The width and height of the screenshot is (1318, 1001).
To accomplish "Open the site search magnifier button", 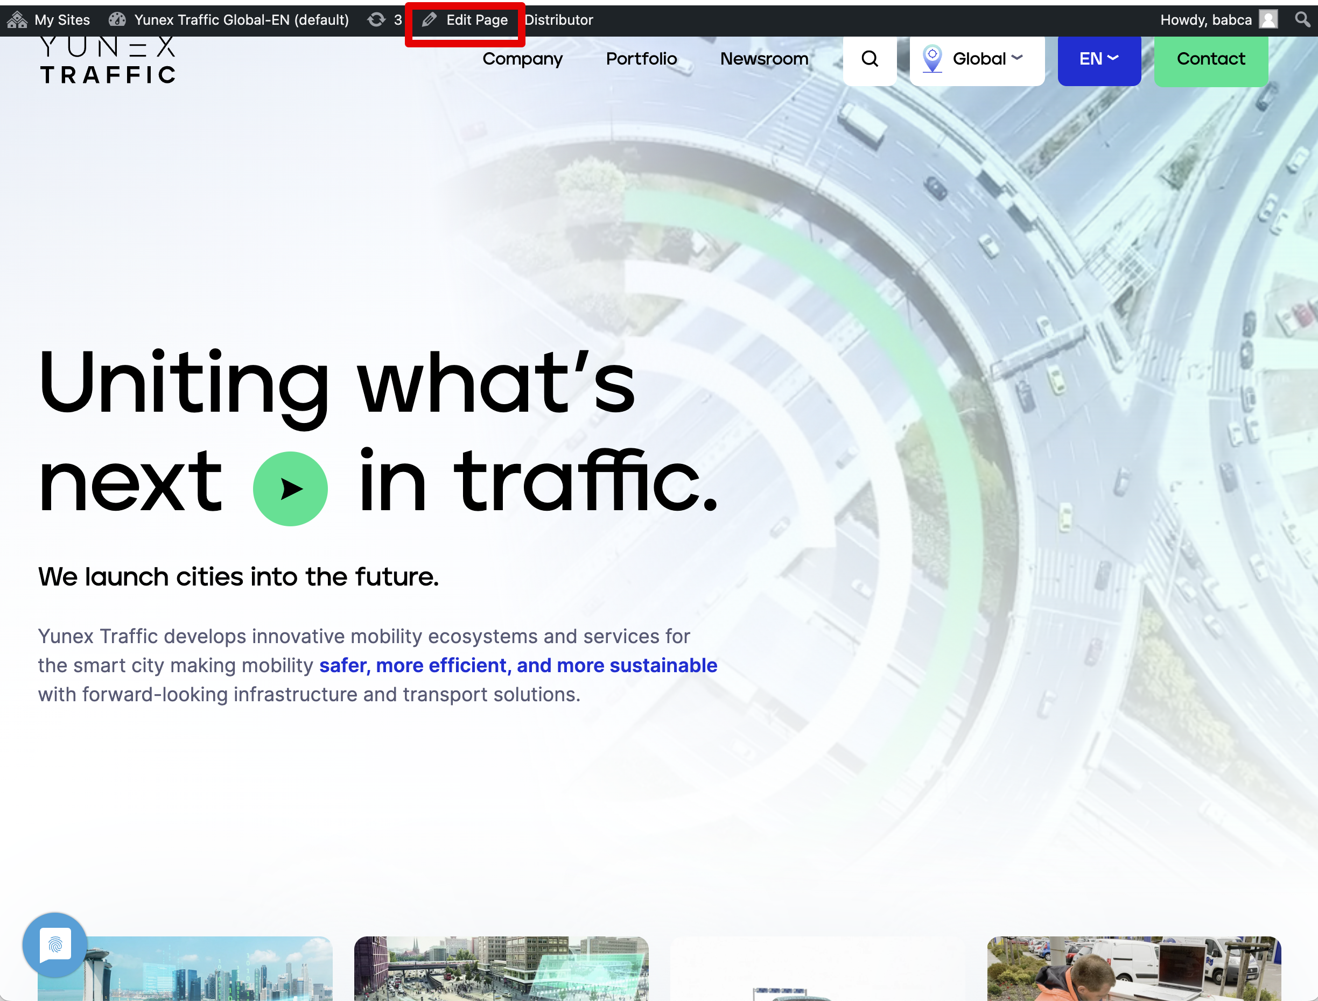I will click(870, 59).
